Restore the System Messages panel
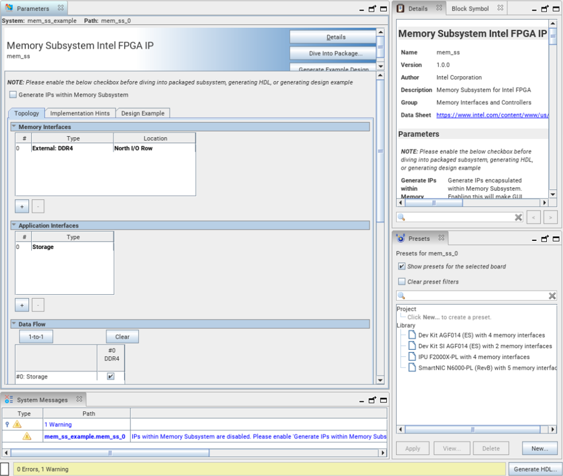The height and width of the screenshot is (476, 563). 373,400
